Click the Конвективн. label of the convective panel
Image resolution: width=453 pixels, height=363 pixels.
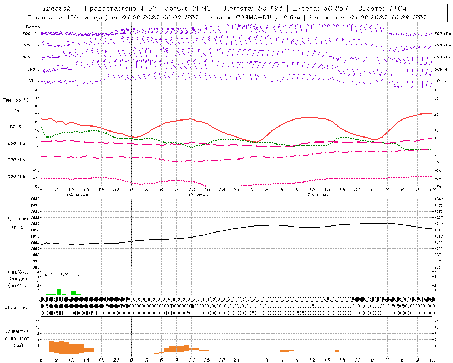(x=18, y=331)
